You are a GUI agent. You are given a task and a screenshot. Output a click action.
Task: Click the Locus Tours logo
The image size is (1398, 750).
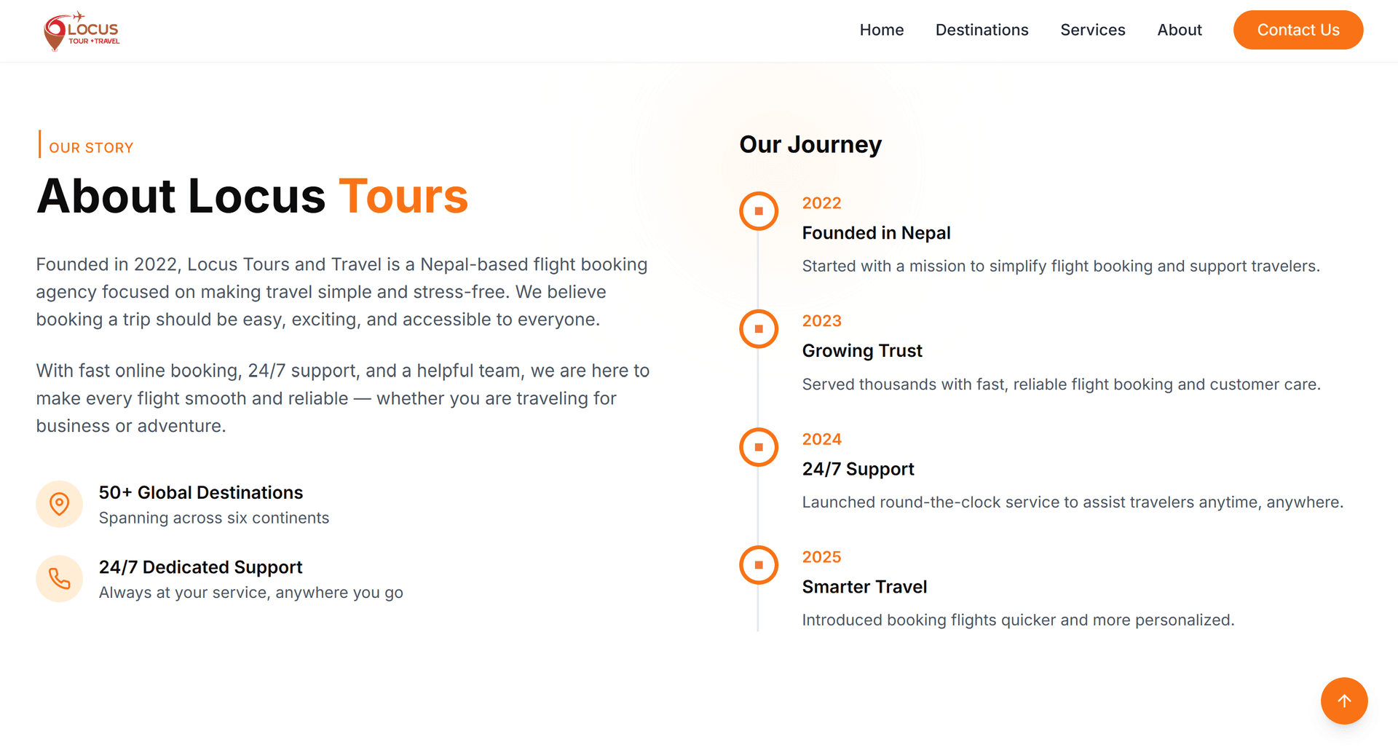click(x=81, y=30)
